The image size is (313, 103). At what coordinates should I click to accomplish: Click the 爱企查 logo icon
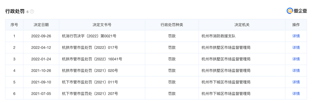click(290, 11)
